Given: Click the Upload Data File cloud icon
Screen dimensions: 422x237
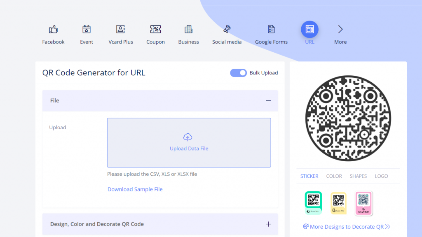Looking at the screenshot, I should (x=188, y=137).
